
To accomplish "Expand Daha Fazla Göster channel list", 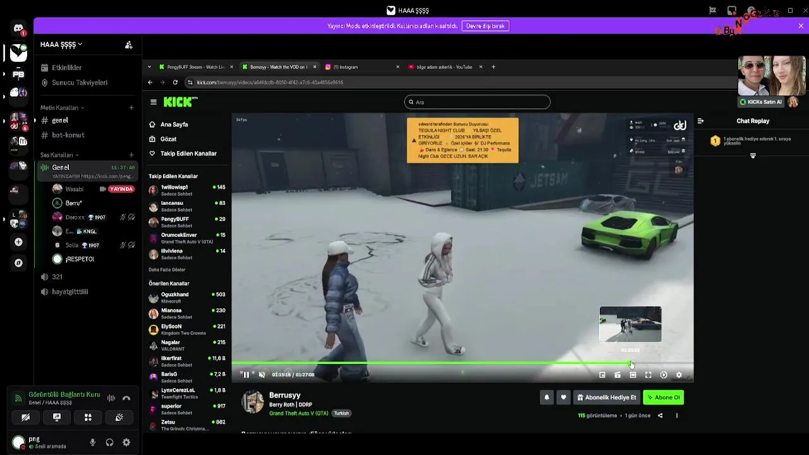I will [x=167, y=270].
